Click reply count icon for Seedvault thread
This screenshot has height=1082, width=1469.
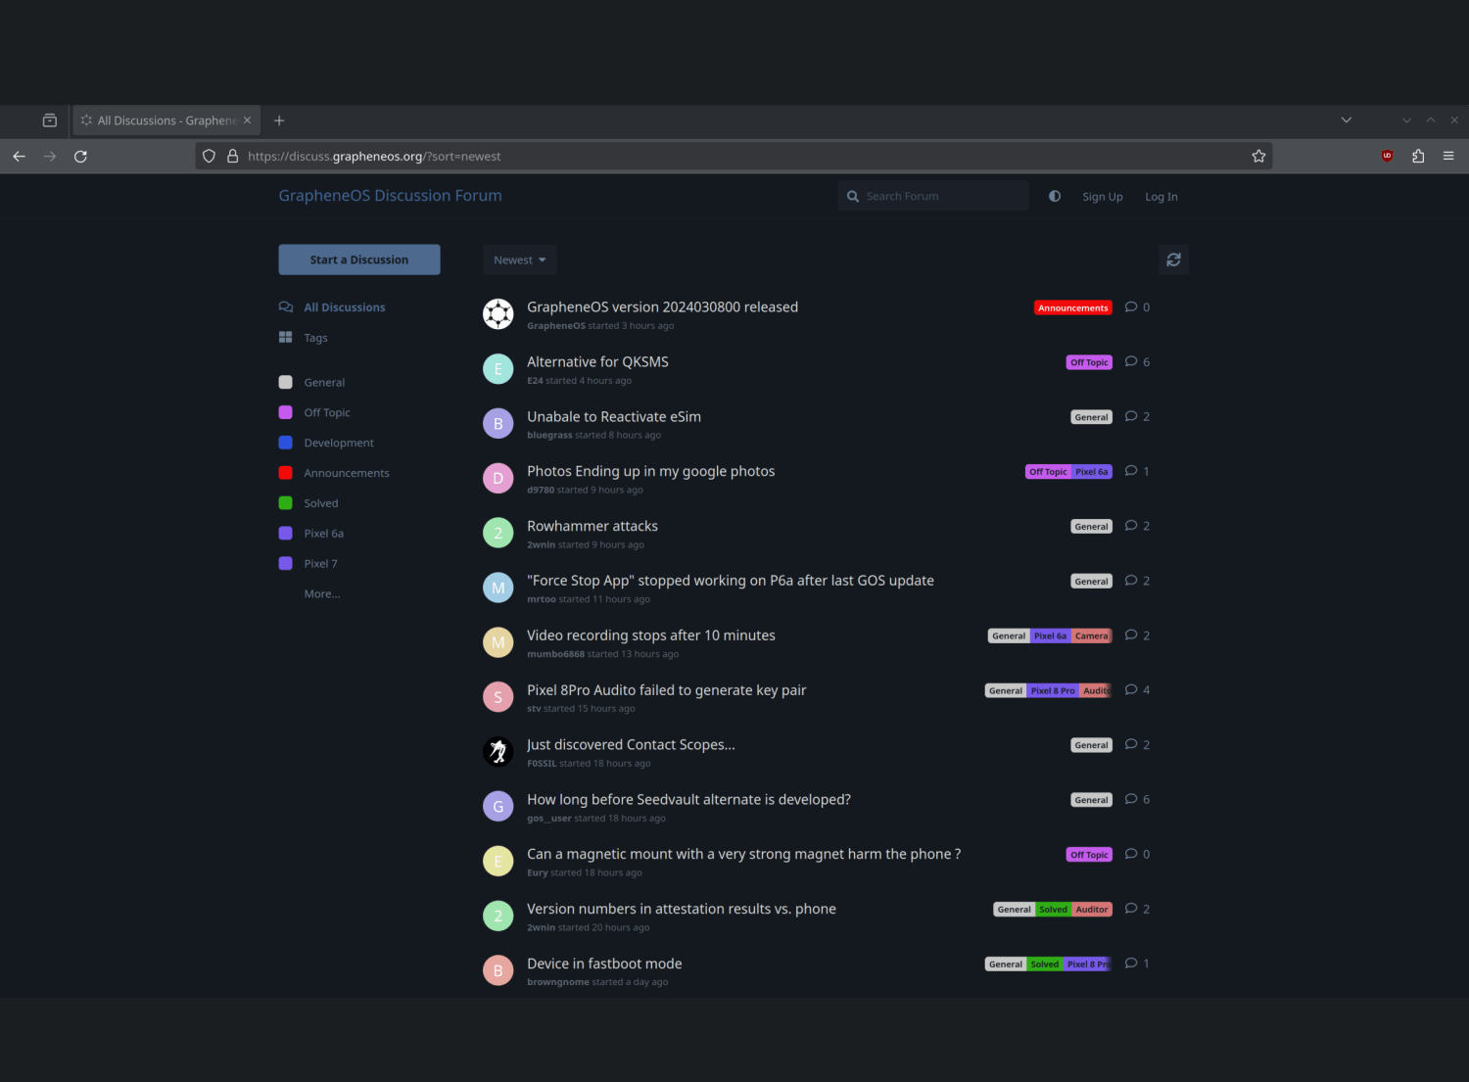[x=1137, y=800]
